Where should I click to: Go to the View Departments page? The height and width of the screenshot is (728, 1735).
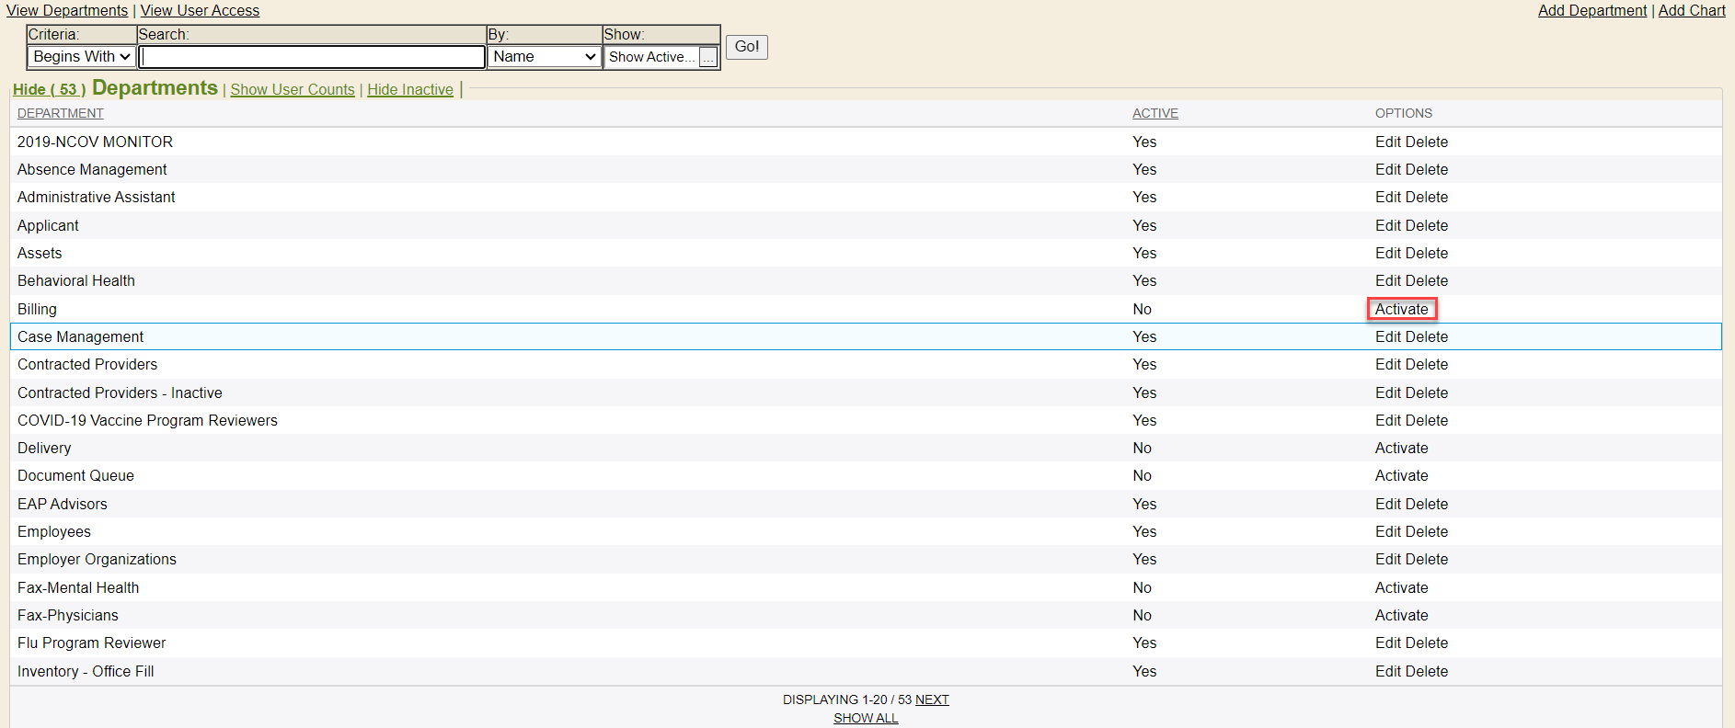point(67,10)
